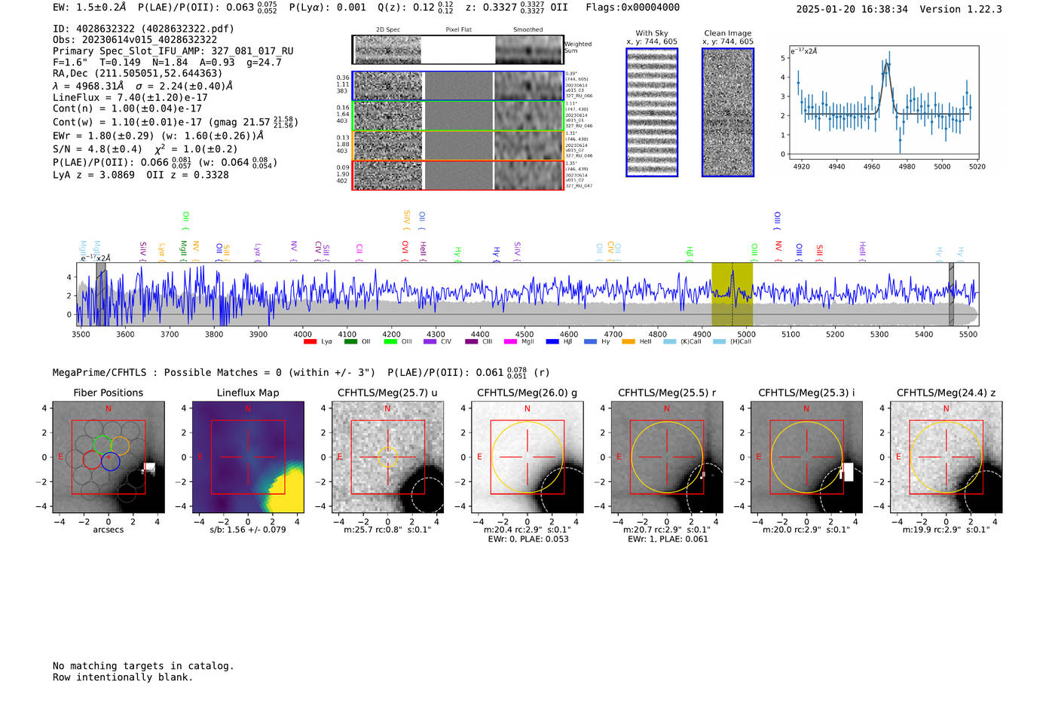Click the m:19.9 rc:2.9" caption under z image
Viewport: 1055px width, 718px height.
tap(946, 530)
